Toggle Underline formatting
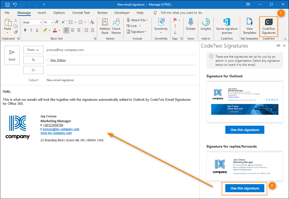 (x=37, y=30)
